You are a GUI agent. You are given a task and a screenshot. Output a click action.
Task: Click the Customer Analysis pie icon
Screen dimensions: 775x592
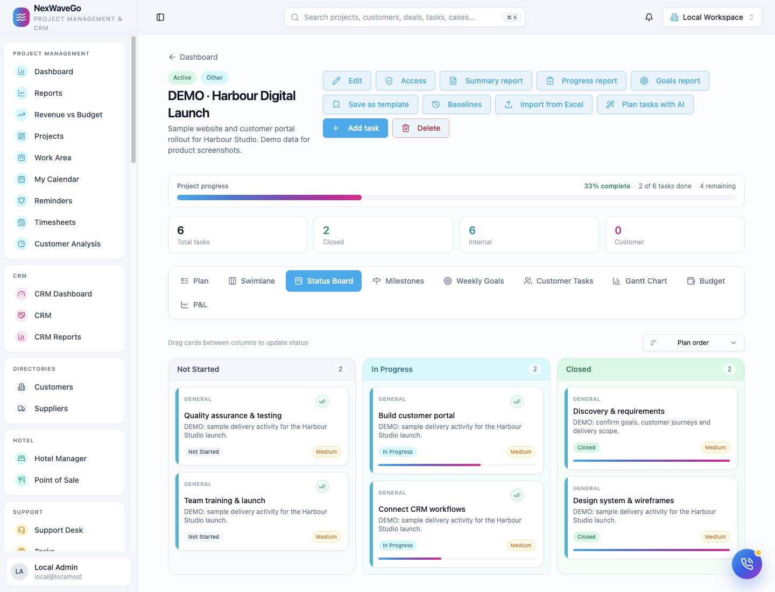22,244
